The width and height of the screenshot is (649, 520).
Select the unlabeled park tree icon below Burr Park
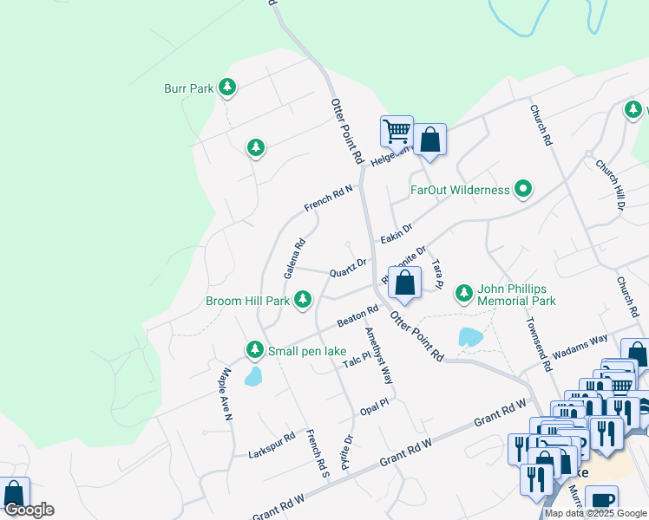pyautogui.click(x=255, y=148)
